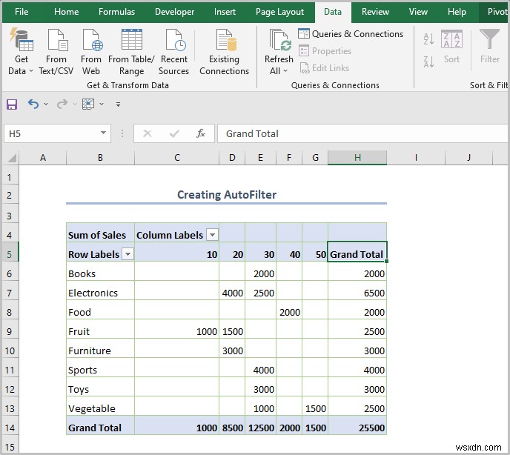Image resolution: width=510 pixels, height=455 pixels.
Task: Click formula bar showing Grand Total
Action: 362,133
